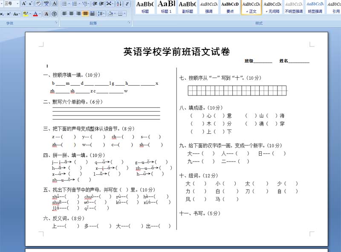Apply the red font color

(x=35, y=14)
